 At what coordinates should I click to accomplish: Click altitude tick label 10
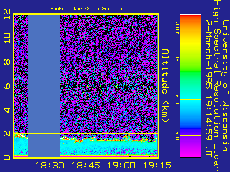point(7,38)
